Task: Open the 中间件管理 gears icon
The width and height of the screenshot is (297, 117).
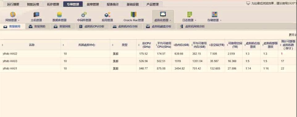Action: [x=84, y=14]
